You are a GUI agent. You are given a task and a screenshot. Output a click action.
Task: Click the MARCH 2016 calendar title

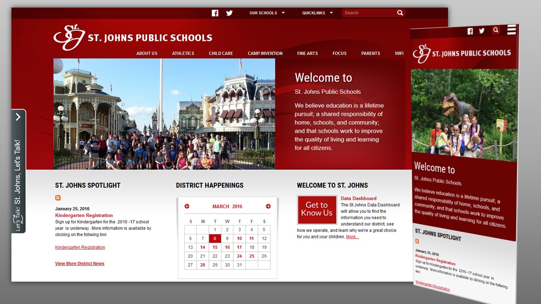pos(227,206)
